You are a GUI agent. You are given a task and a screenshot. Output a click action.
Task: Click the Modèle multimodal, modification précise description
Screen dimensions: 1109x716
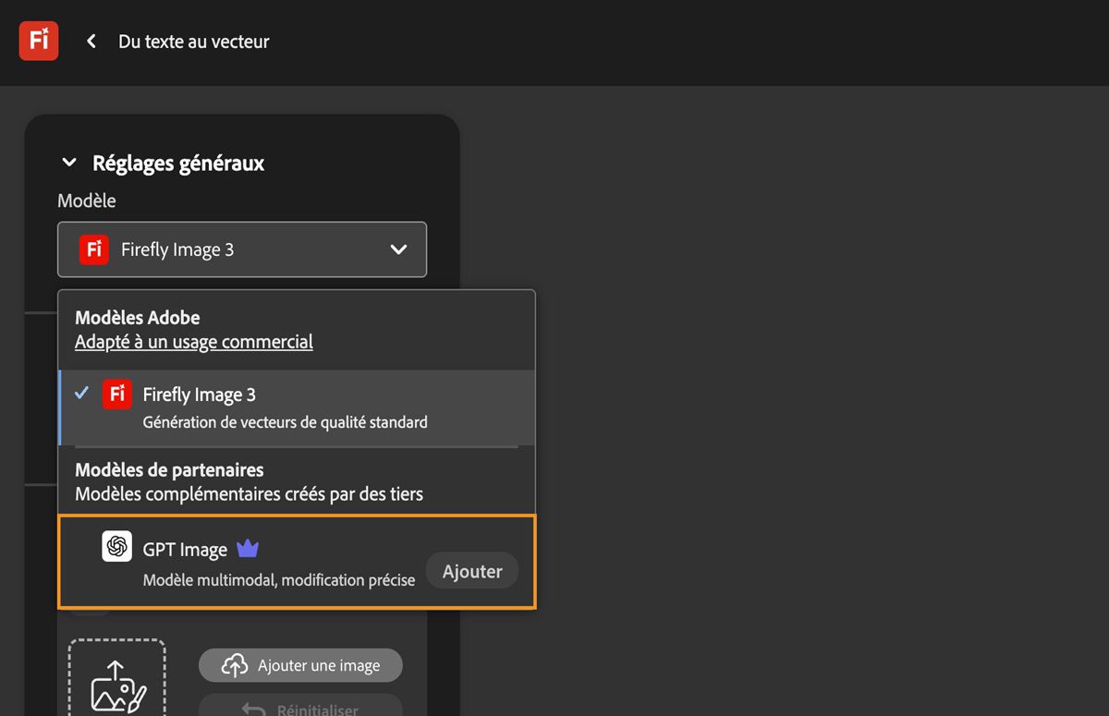(279, 580)
